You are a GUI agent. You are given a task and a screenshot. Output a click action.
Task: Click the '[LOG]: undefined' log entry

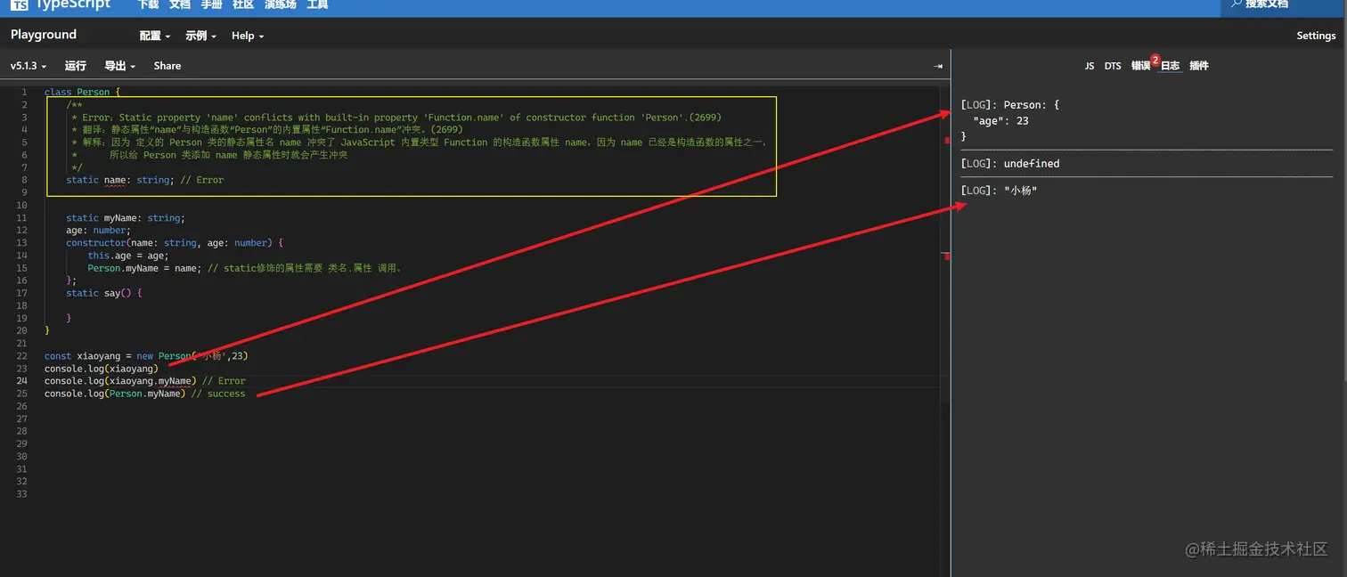(1009, 164)
